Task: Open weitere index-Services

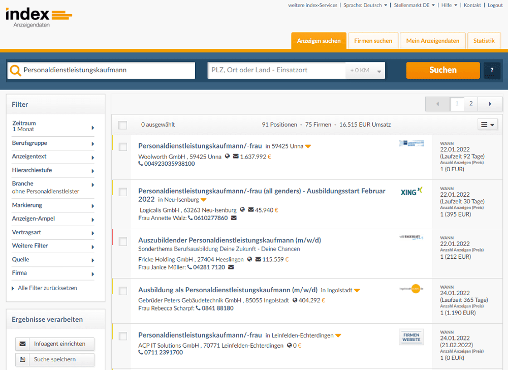Action: click(x=312, y=5)
